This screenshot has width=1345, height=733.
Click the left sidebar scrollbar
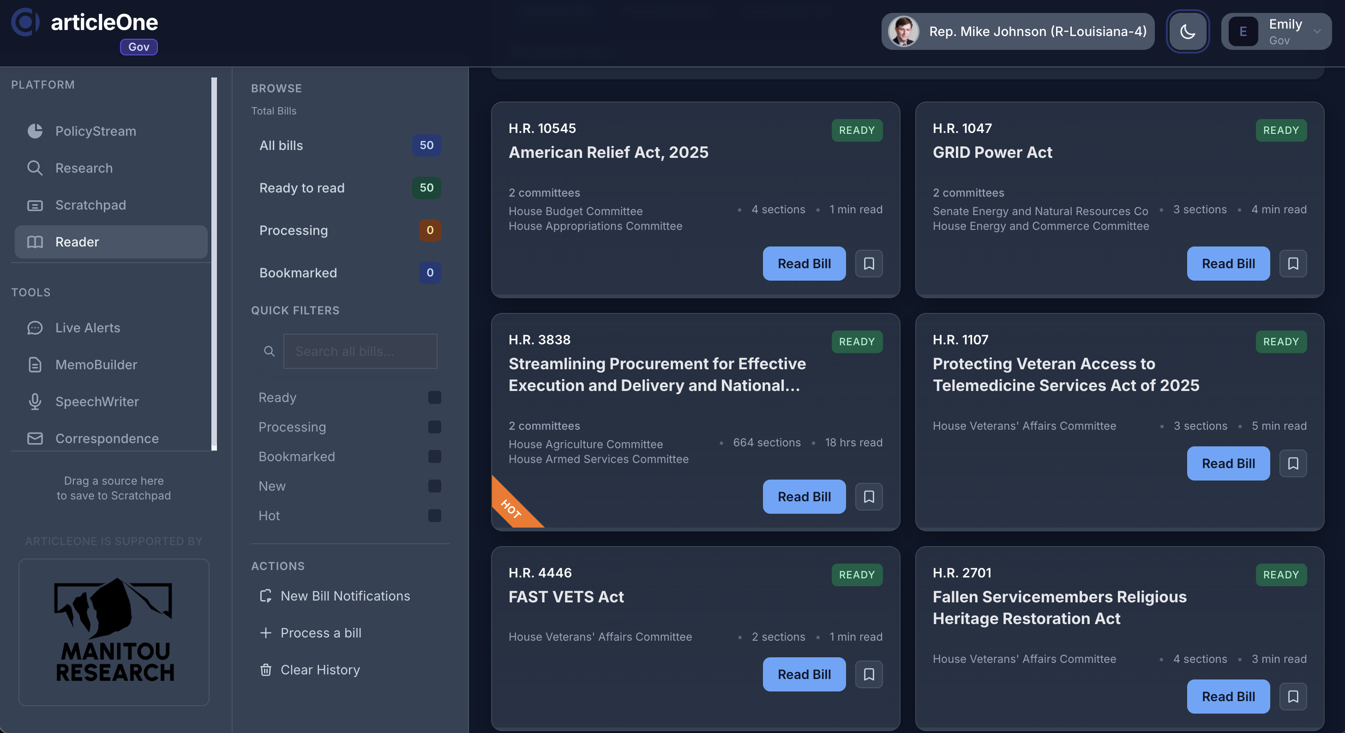(x=214, y=264)
